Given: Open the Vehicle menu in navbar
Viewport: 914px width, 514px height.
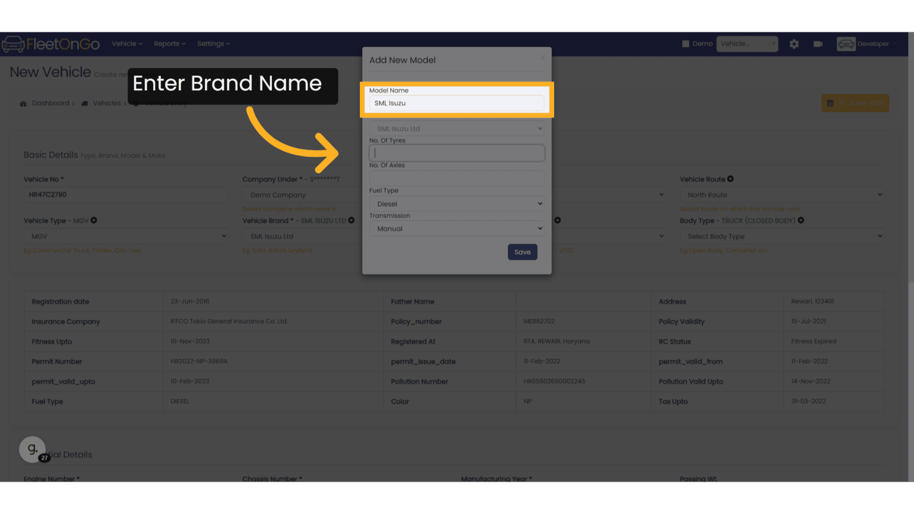Looking at the screenshot, I should pyautogui.click(x=127, y=44).
